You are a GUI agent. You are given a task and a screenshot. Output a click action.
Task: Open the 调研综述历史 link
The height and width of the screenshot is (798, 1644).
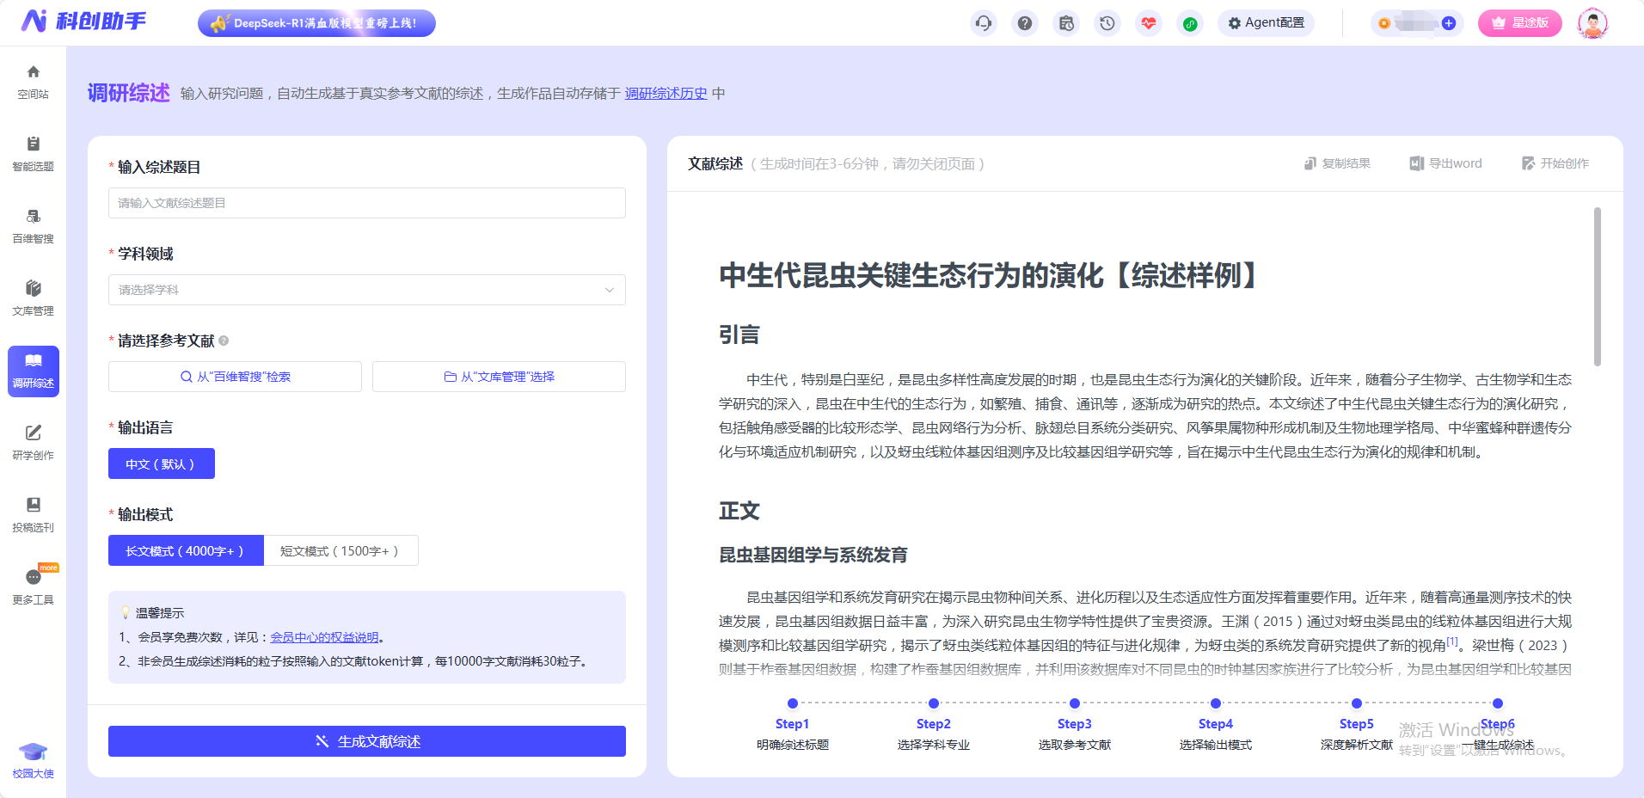coord(666,93)
